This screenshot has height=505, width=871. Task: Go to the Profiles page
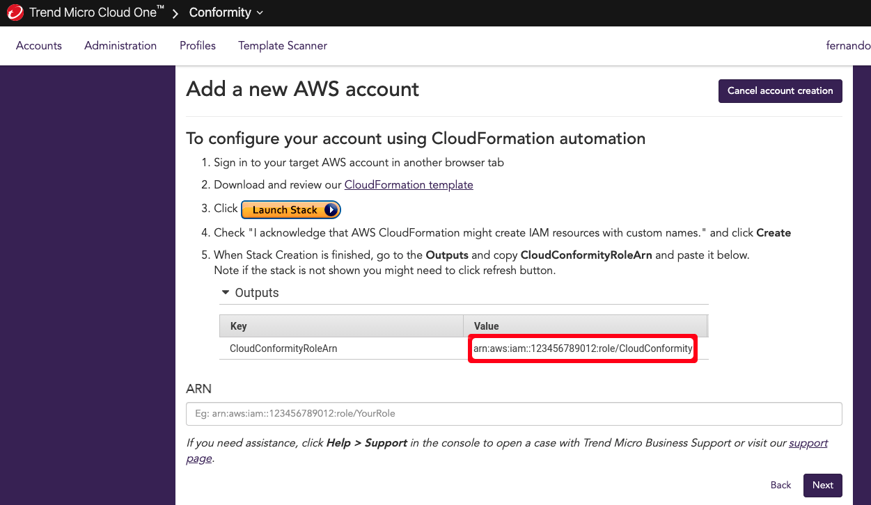click(x=198, y=45)
